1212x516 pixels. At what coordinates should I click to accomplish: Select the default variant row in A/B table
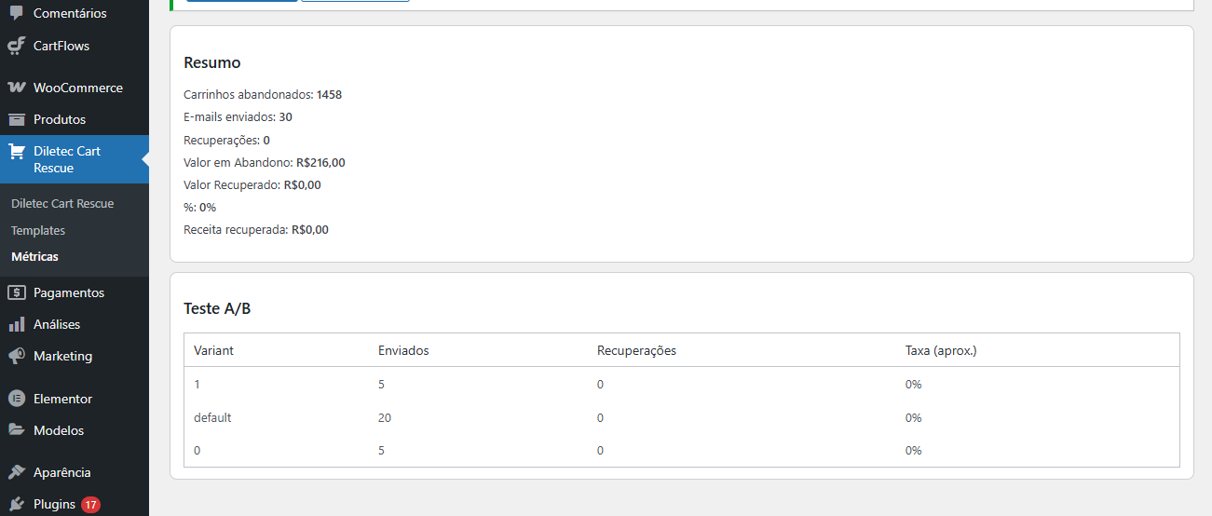click(212, 417)
